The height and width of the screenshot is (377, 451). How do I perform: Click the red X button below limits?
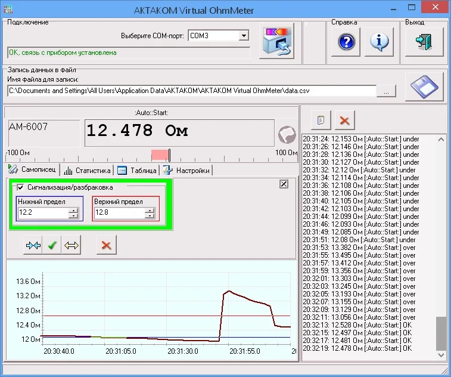pyautogui.click(x=107, y=245)
